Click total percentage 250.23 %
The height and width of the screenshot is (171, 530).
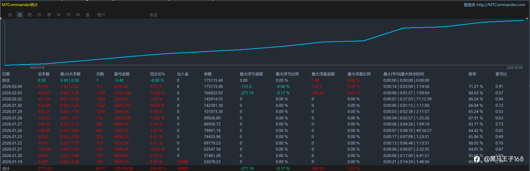point(158,169)
